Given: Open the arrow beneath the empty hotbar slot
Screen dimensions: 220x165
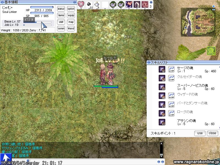Looking at the screenshot, I should coord(105,9).
